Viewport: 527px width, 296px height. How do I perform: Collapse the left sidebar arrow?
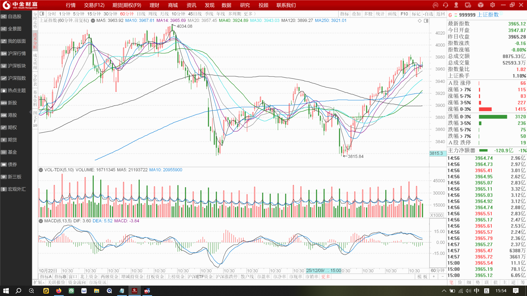[x=30, y=112]
